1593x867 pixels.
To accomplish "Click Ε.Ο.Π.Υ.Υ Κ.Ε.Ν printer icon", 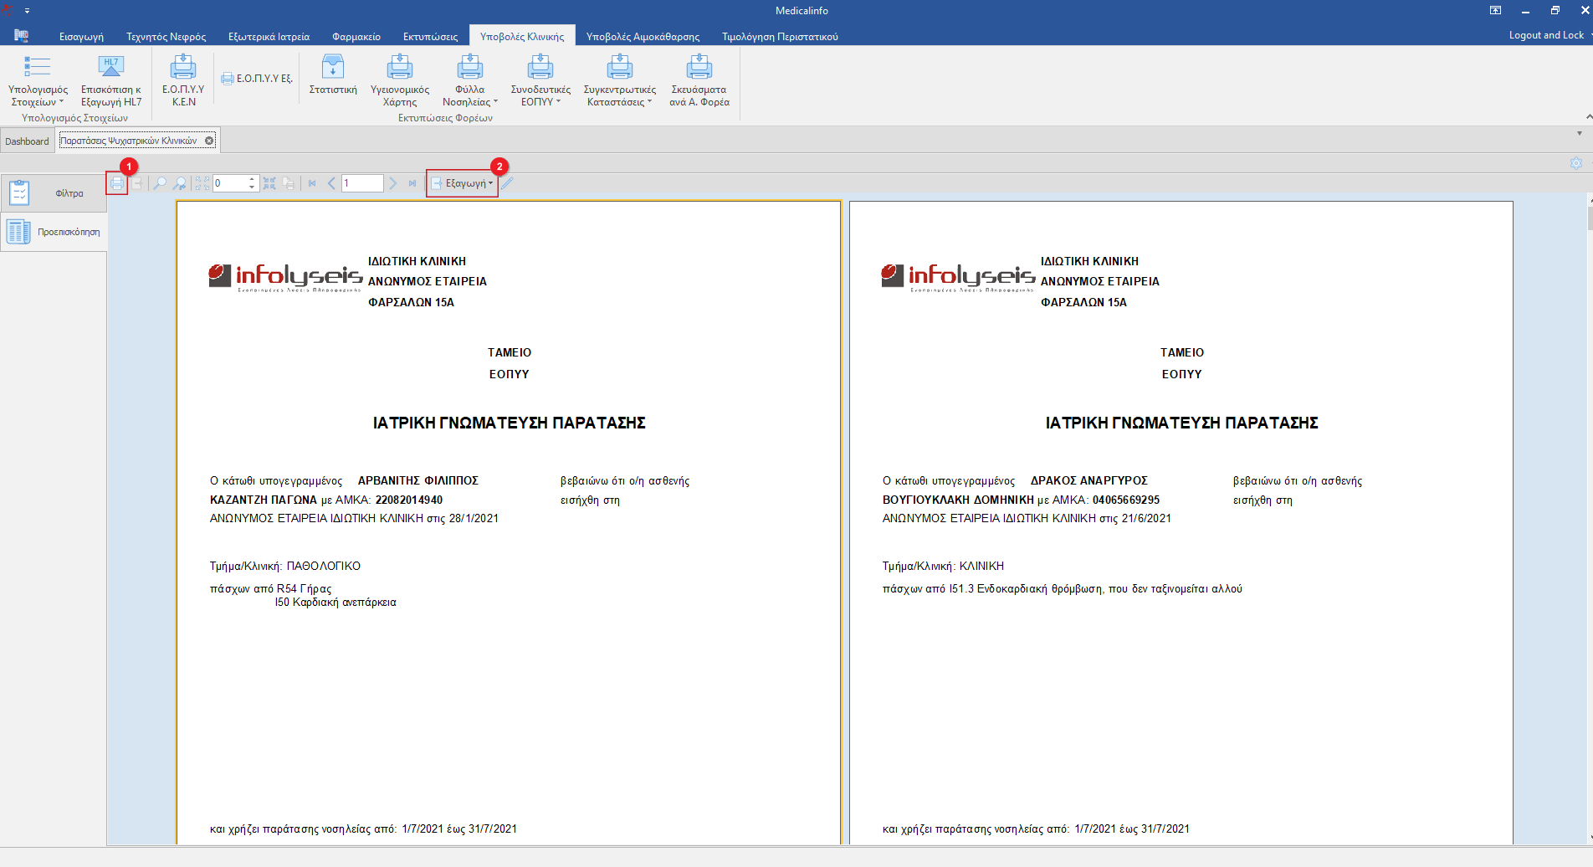I will (x=183, y=81).
